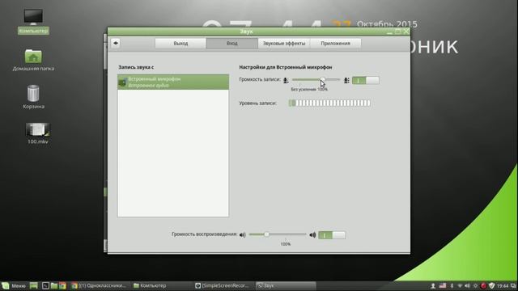This screenshot has width=518, height=291.
Task: Click the Звук entry in the taskbar
Action: (286, 285)
